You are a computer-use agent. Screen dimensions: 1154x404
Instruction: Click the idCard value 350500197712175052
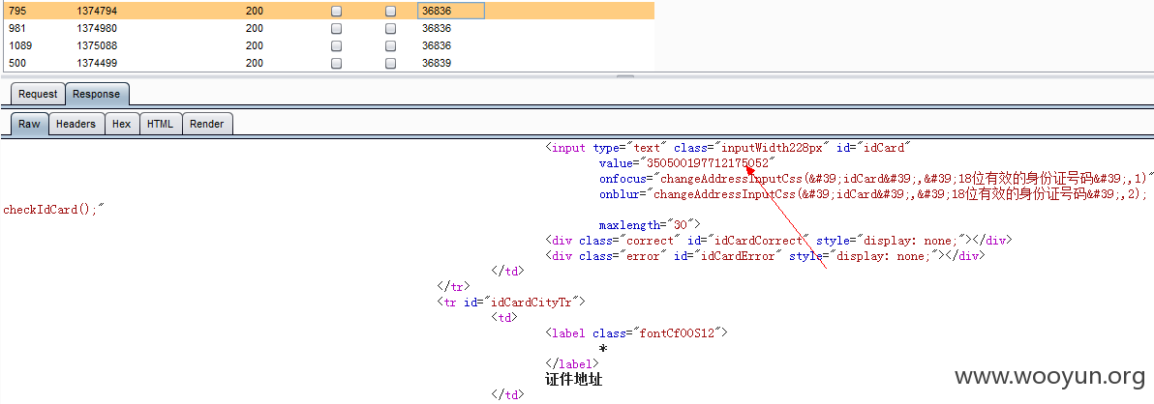(x=708, y=163)
